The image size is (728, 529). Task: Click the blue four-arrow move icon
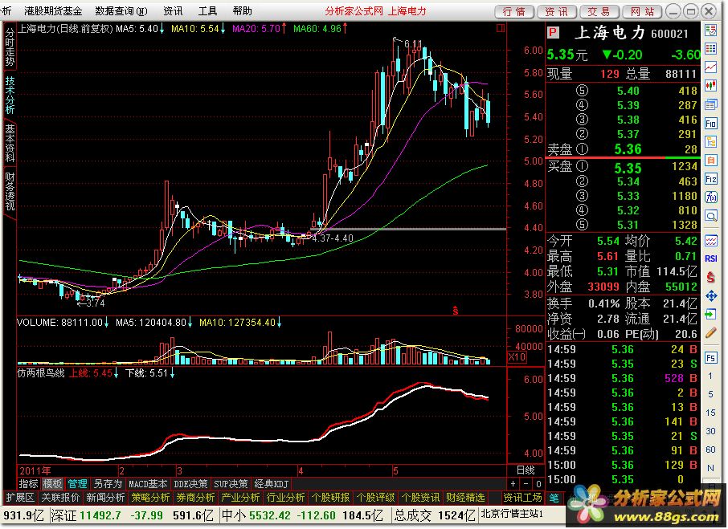pos(711,295)
